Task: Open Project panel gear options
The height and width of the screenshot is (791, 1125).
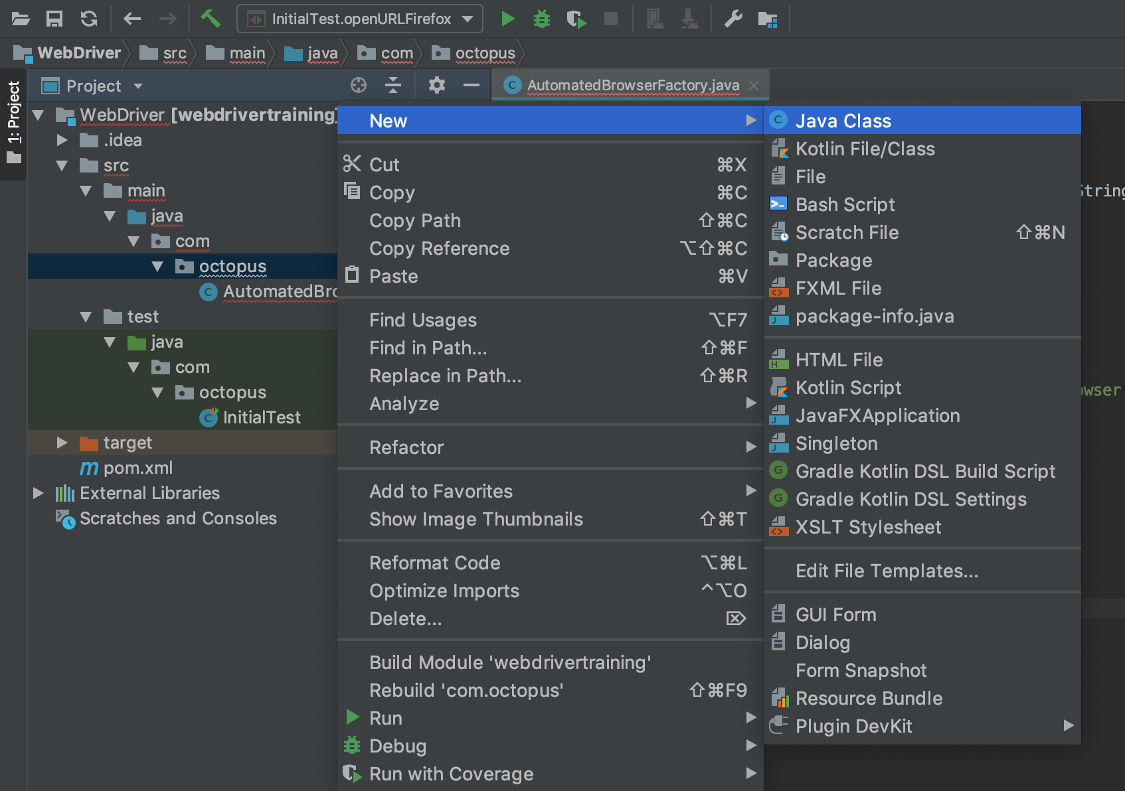Action: 436,85
